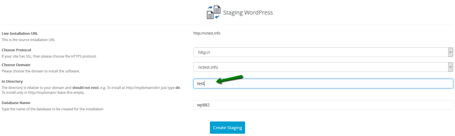Image resolution: width=455 pixels, height=136 pixels.
Task: Click the In Directory label
Action: tap(12, 81)
